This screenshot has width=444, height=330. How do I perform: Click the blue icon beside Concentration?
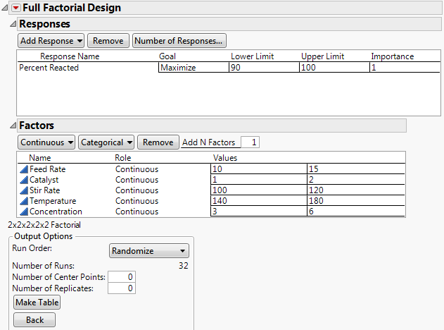pos(23,212)
